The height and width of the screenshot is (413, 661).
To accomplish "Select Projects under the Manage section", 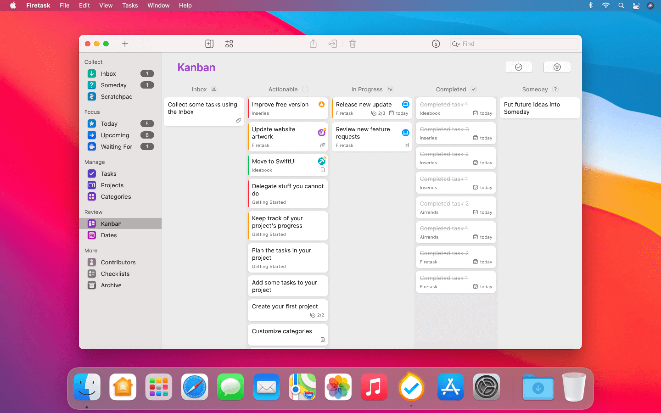I will 112,185.
